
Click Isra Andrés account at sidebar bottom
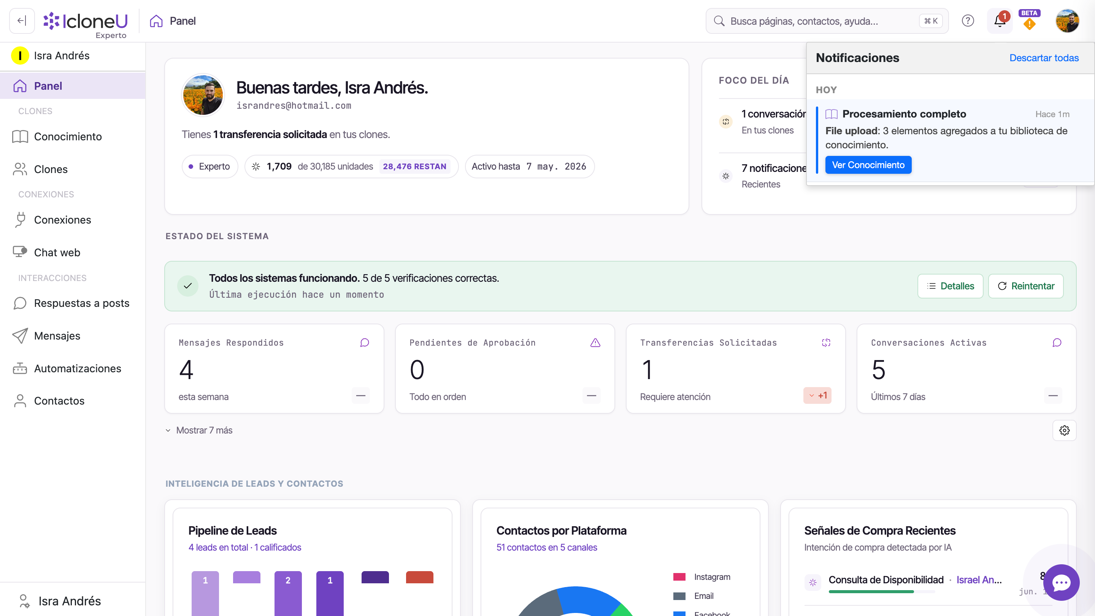[x=73, y=601]
